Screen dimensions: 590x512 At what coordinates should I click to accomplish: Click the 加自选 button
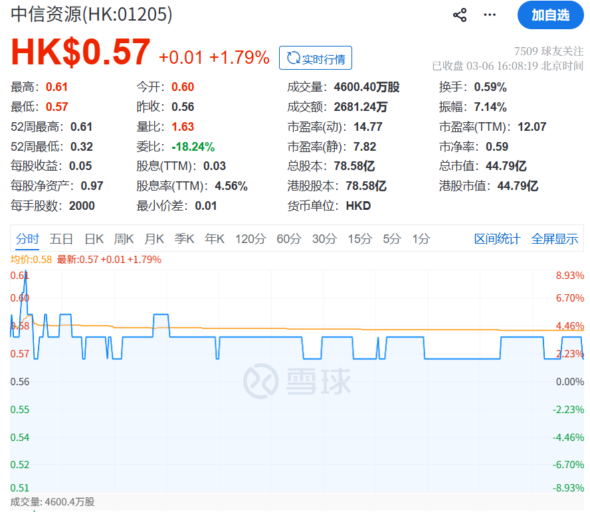pyautogui.click(x=550, y=15)
